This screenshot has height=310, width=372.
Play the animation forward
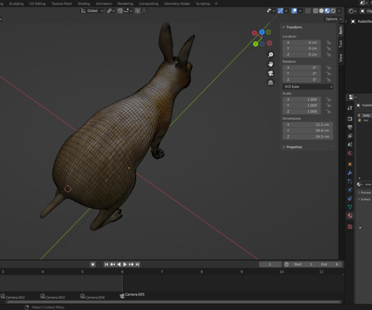pyautogui.click(x=125, y=264)
